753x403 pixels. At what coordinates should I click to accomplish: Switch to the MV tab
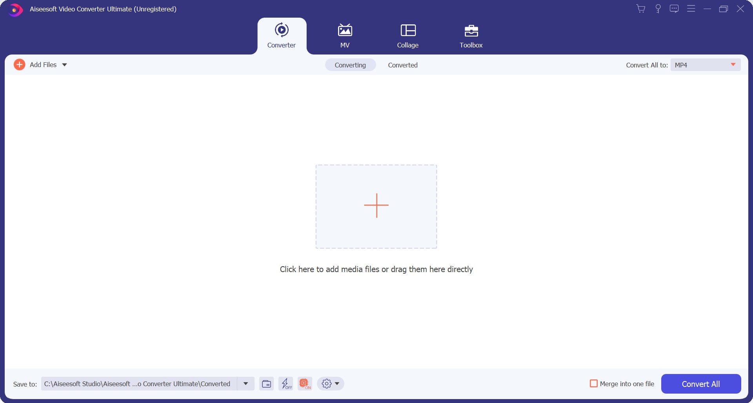pyautogui.click(x=345, y=36)
